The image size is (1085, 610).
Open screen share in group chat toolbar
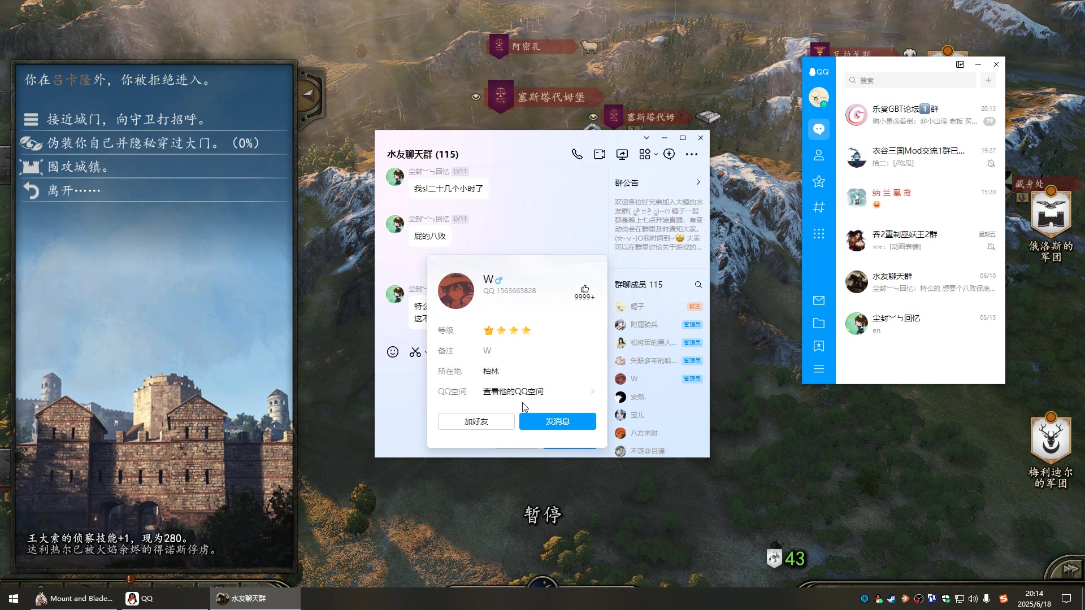622,154
